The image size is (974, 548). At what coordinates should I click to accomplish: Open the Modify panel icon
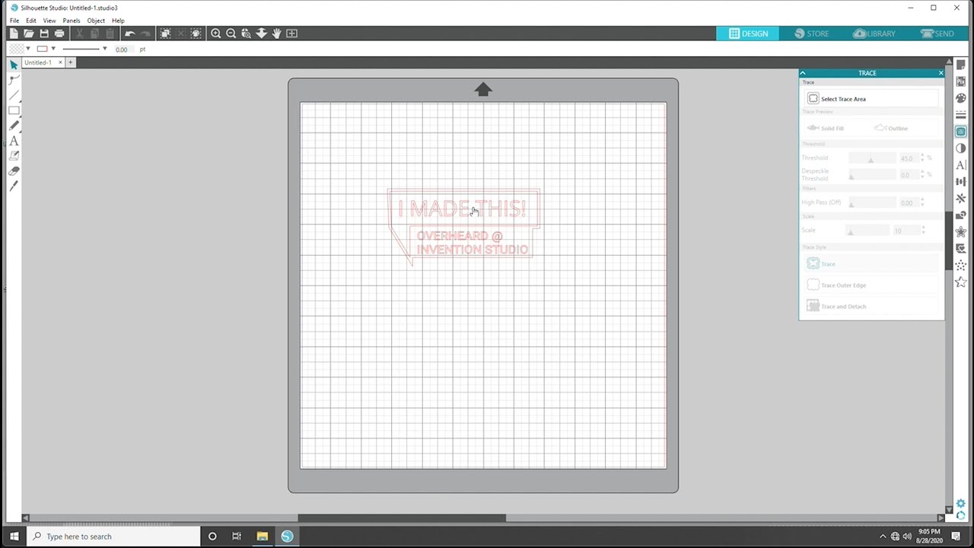click(961, 215)
